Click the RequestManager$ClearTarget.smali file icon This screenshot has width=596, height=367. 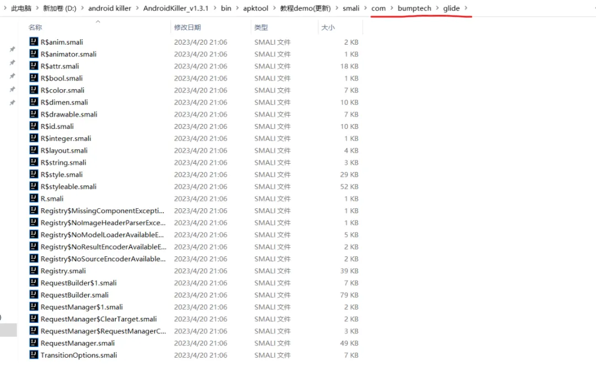[34, 319]
